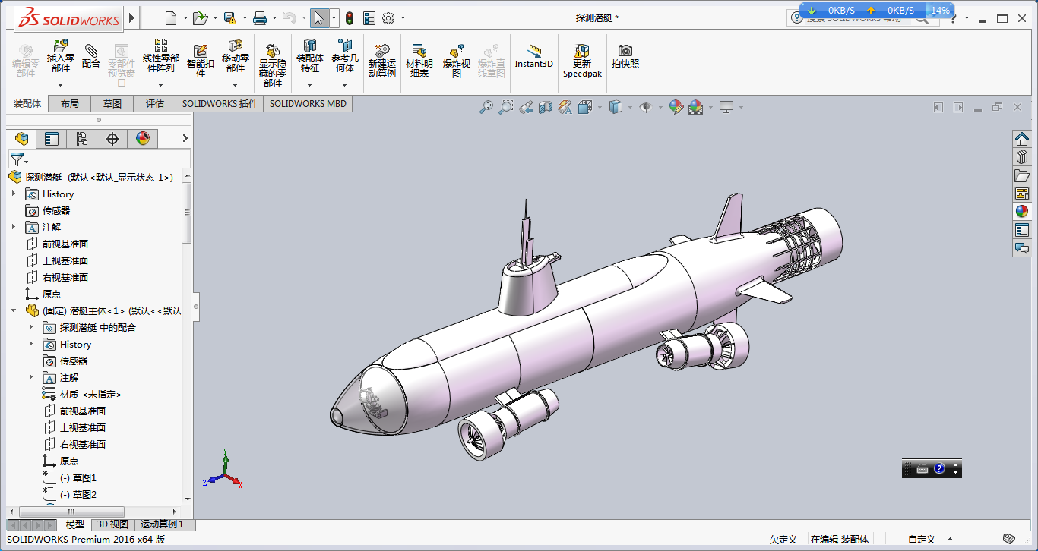
Task: Open Design Library task pane icon
Action: click(1022, 156)
